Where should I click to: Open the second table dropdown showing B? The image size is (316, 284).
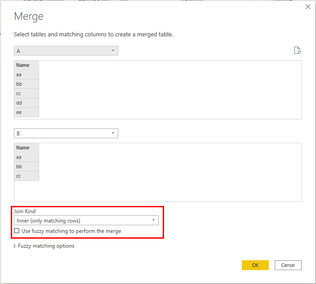(x=66, y=133)
